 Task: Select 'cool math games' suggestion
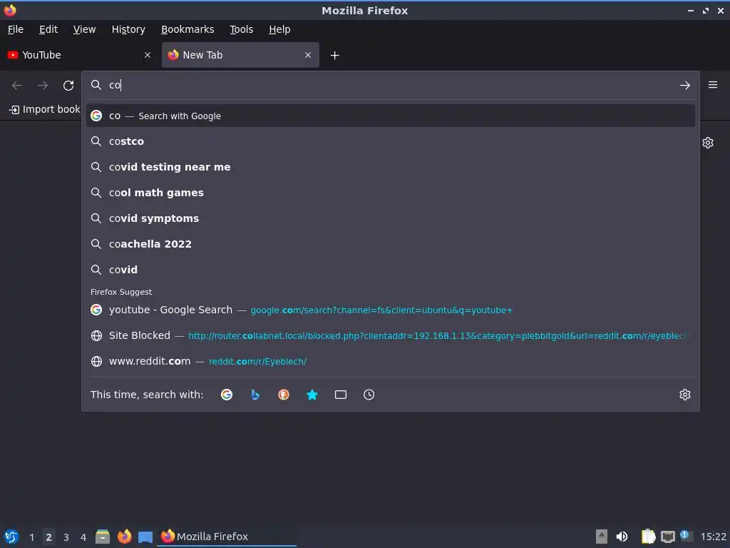[x=390, y=193]
